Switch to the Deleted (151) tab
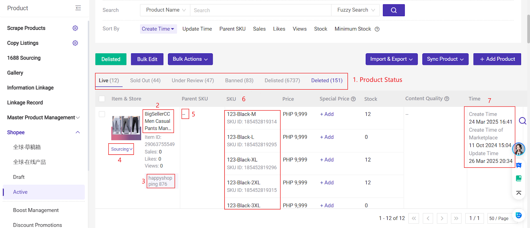The image size is (530, 228). pyautogui.click(x=327, y=80)
